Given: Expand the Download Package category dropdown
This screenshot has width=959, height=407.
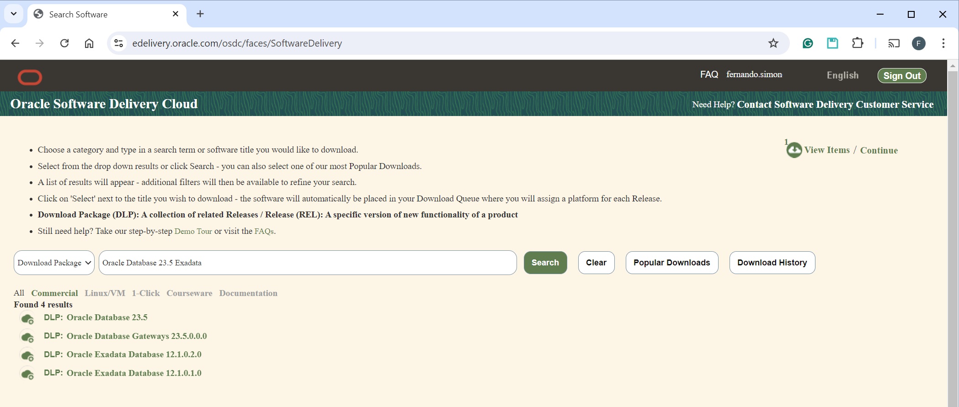Looking at the screenshot, I should (54, 263).
